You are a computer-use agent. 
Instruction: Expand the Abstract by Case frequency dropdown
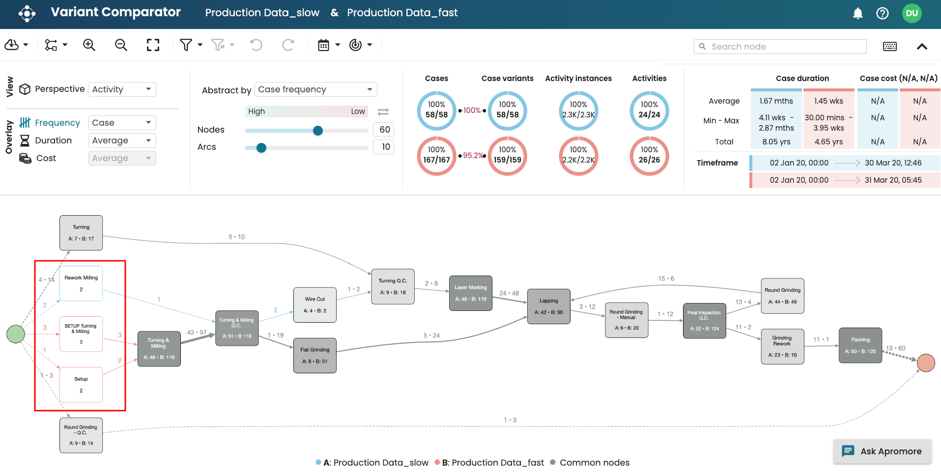click(x=315, y=89)
